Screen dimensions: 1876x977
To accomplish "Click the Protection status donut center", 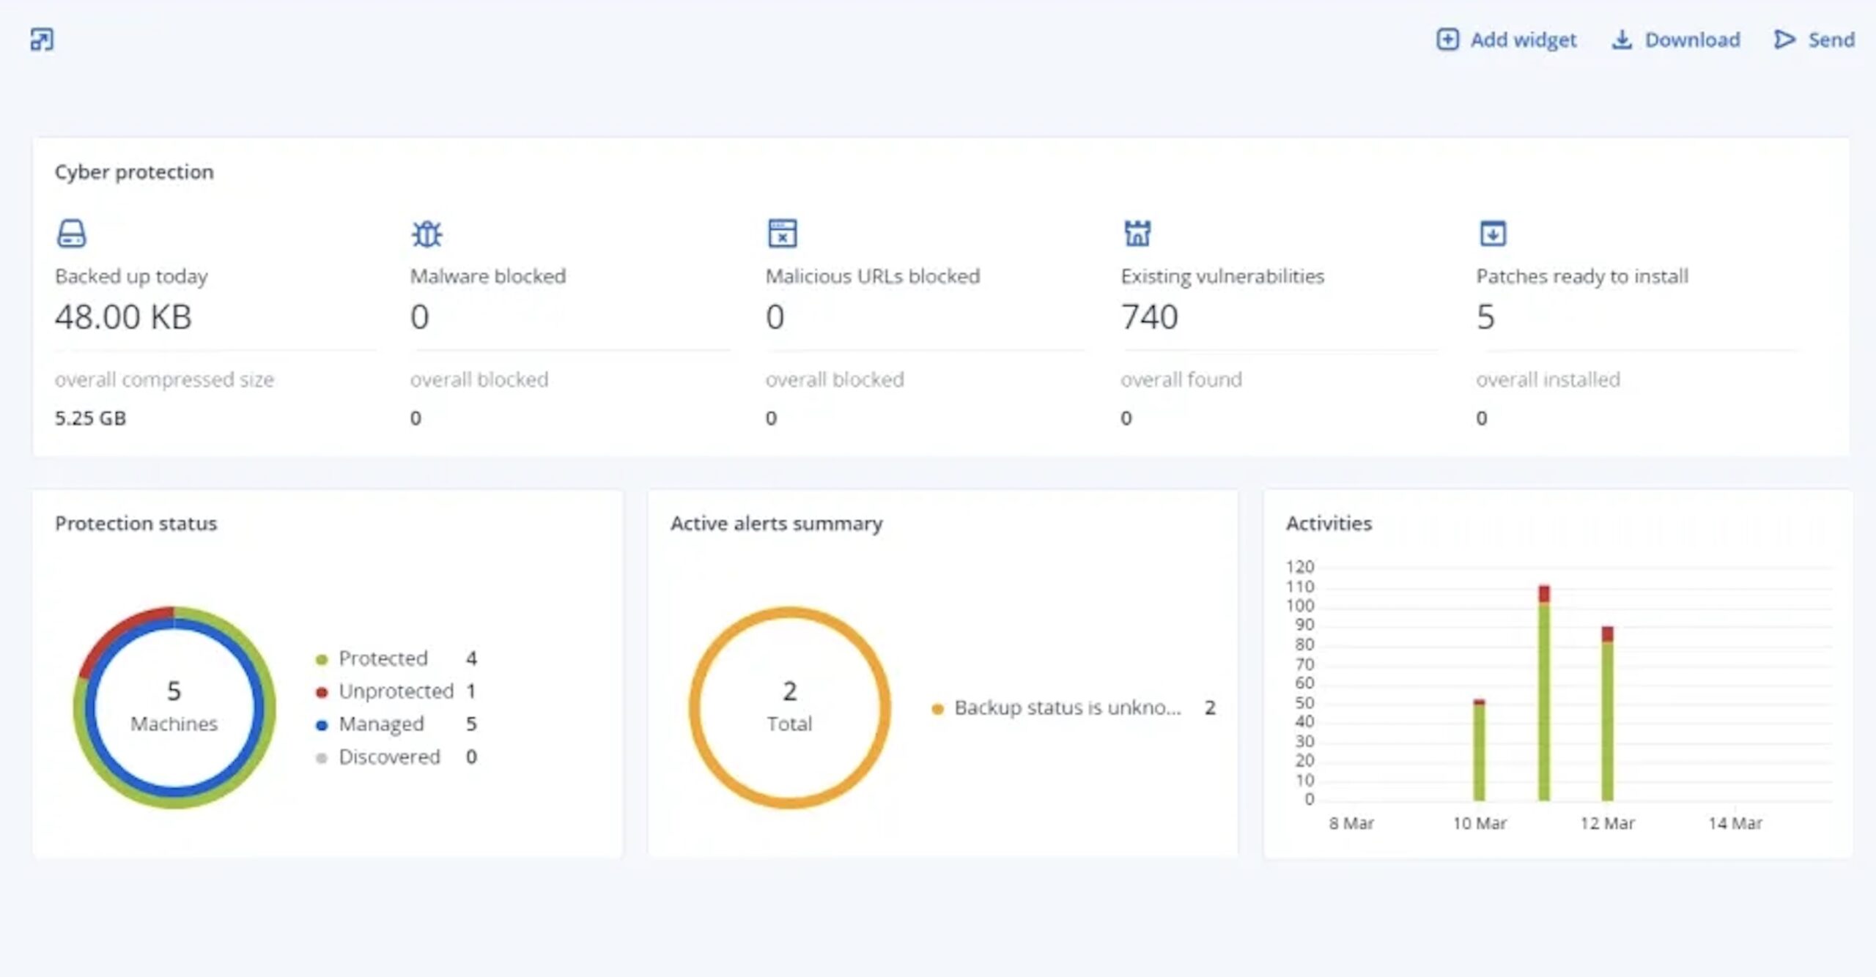I will (174, 707).
